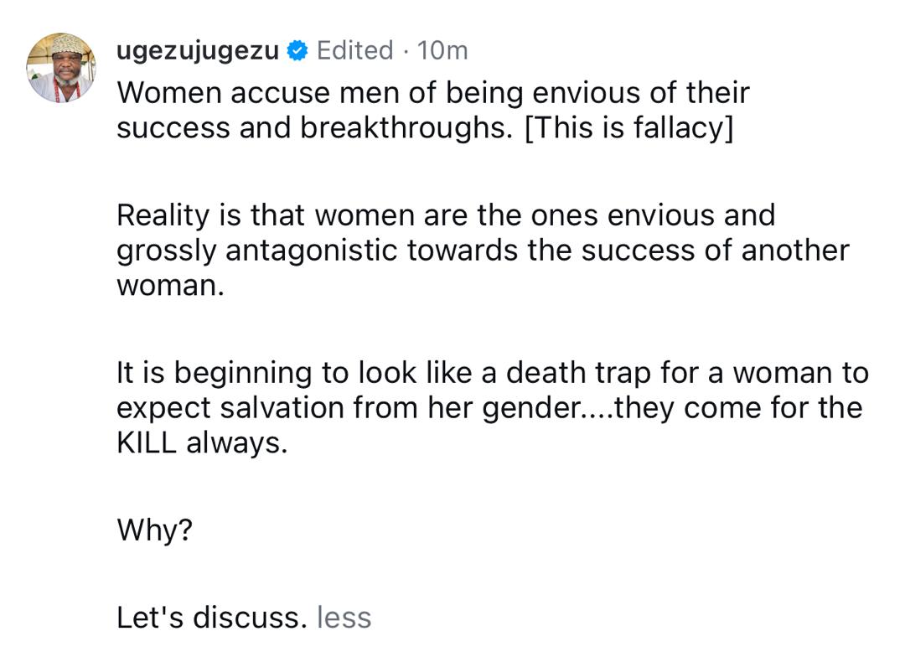Click the word "Reality"
The width and height of the screenshot is (905, 657).
coord(167,215)
